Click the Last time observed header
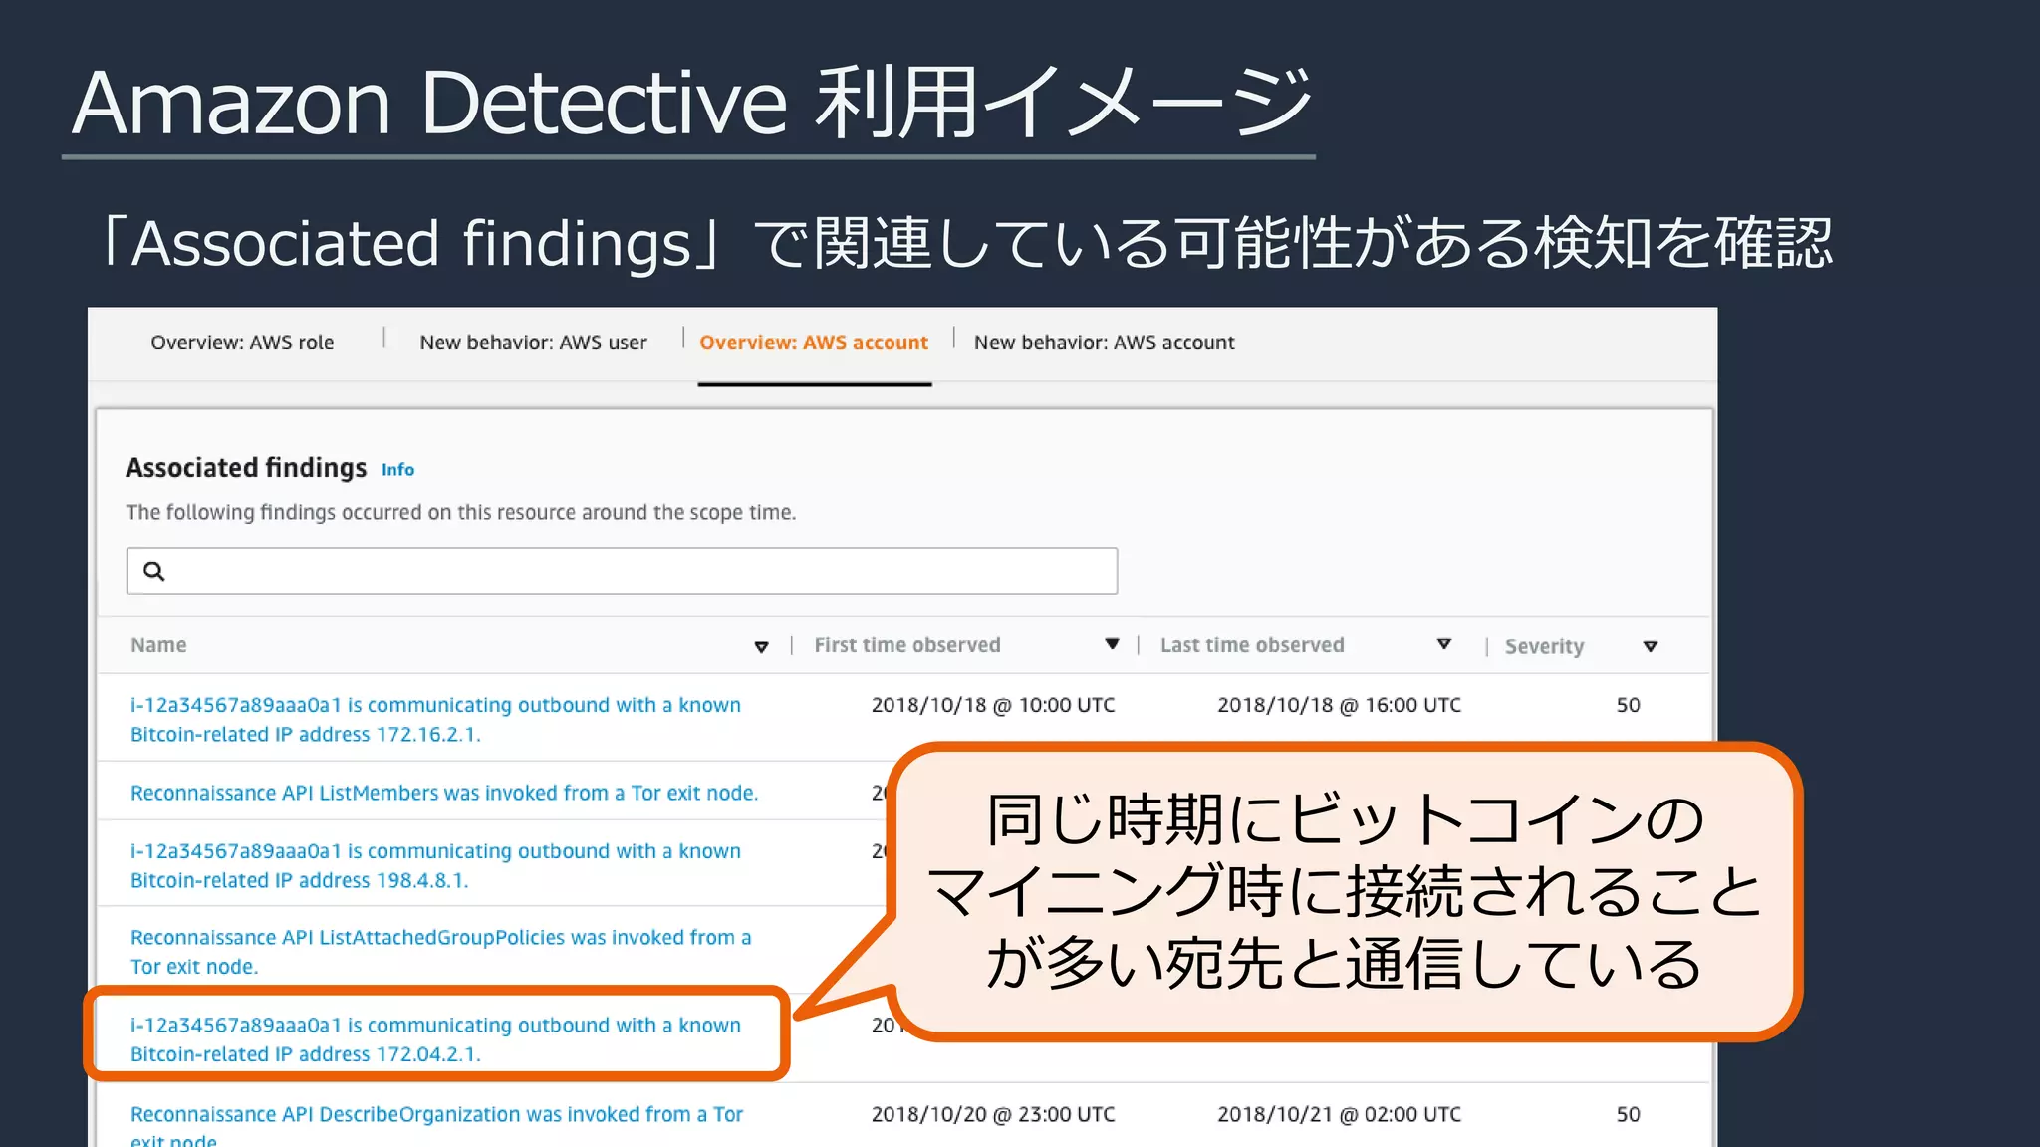 [x=1252, y=645]
